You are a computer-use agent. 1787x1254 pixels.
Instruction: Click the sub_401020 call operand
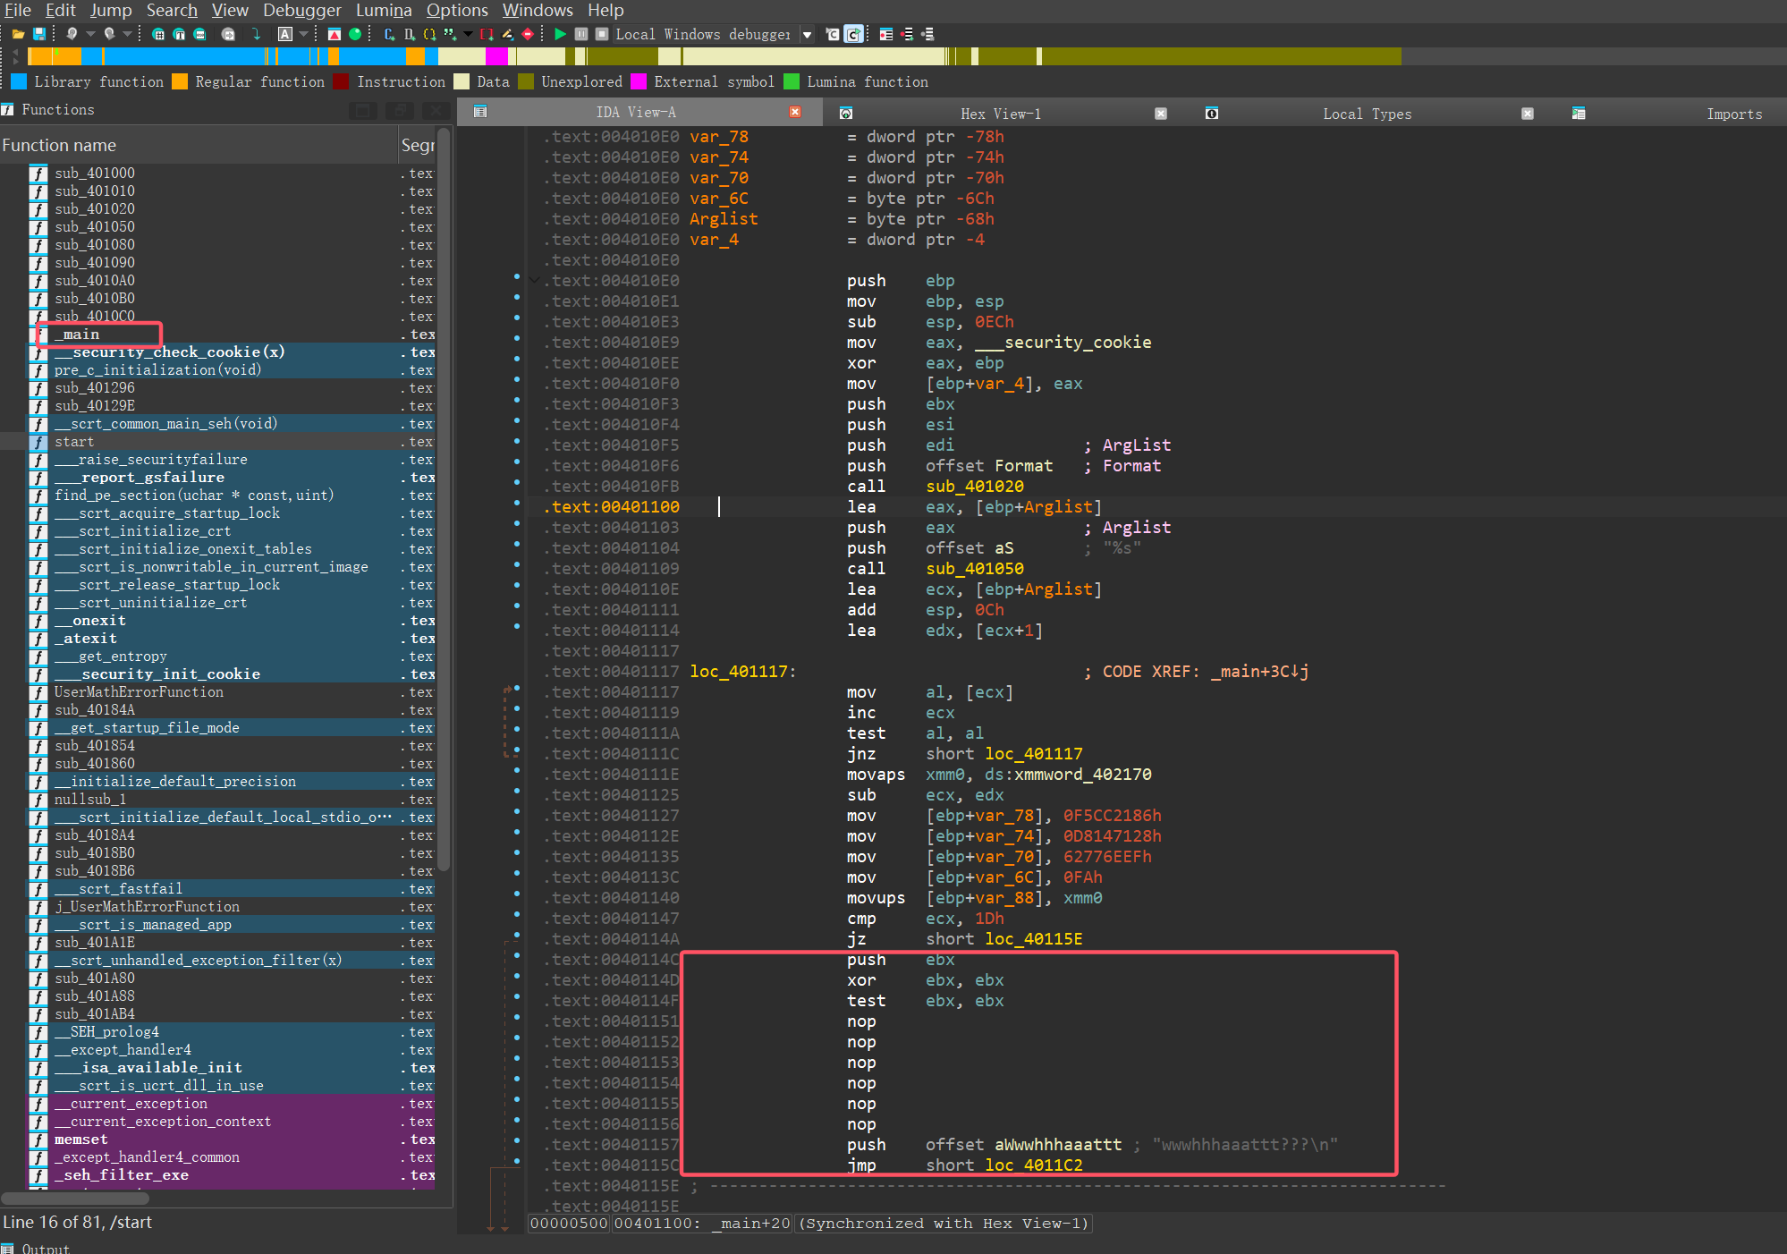[x=975, y=487]
